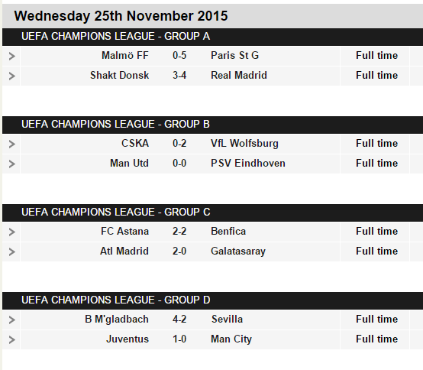The image size is (423, 370).
Task: Open the Group A header bar
Action: [212, 37]
